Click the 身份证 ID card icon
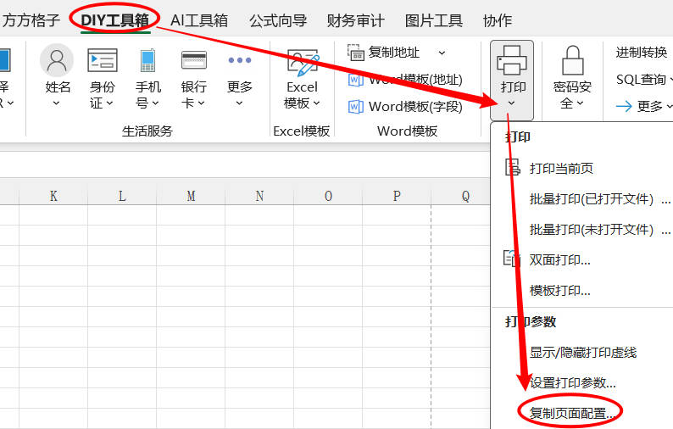673x429 pixels. [x=103, y=61]
